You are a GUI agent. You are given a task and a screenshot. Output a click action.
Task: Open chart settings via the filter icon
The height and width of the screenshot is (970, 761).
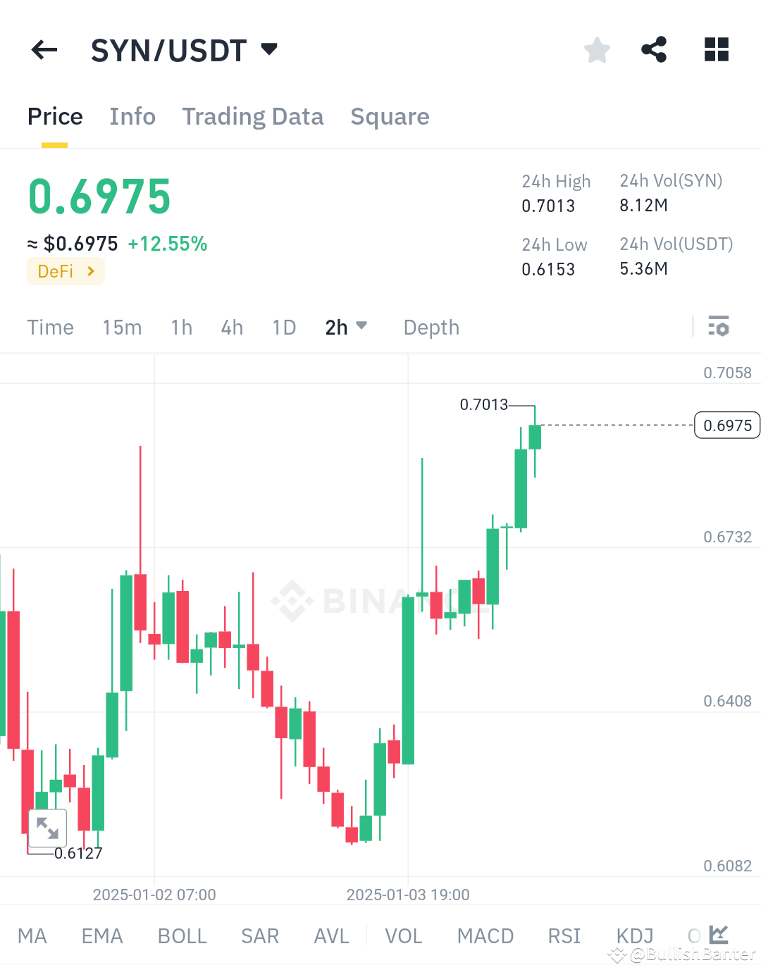coord(719,327)
